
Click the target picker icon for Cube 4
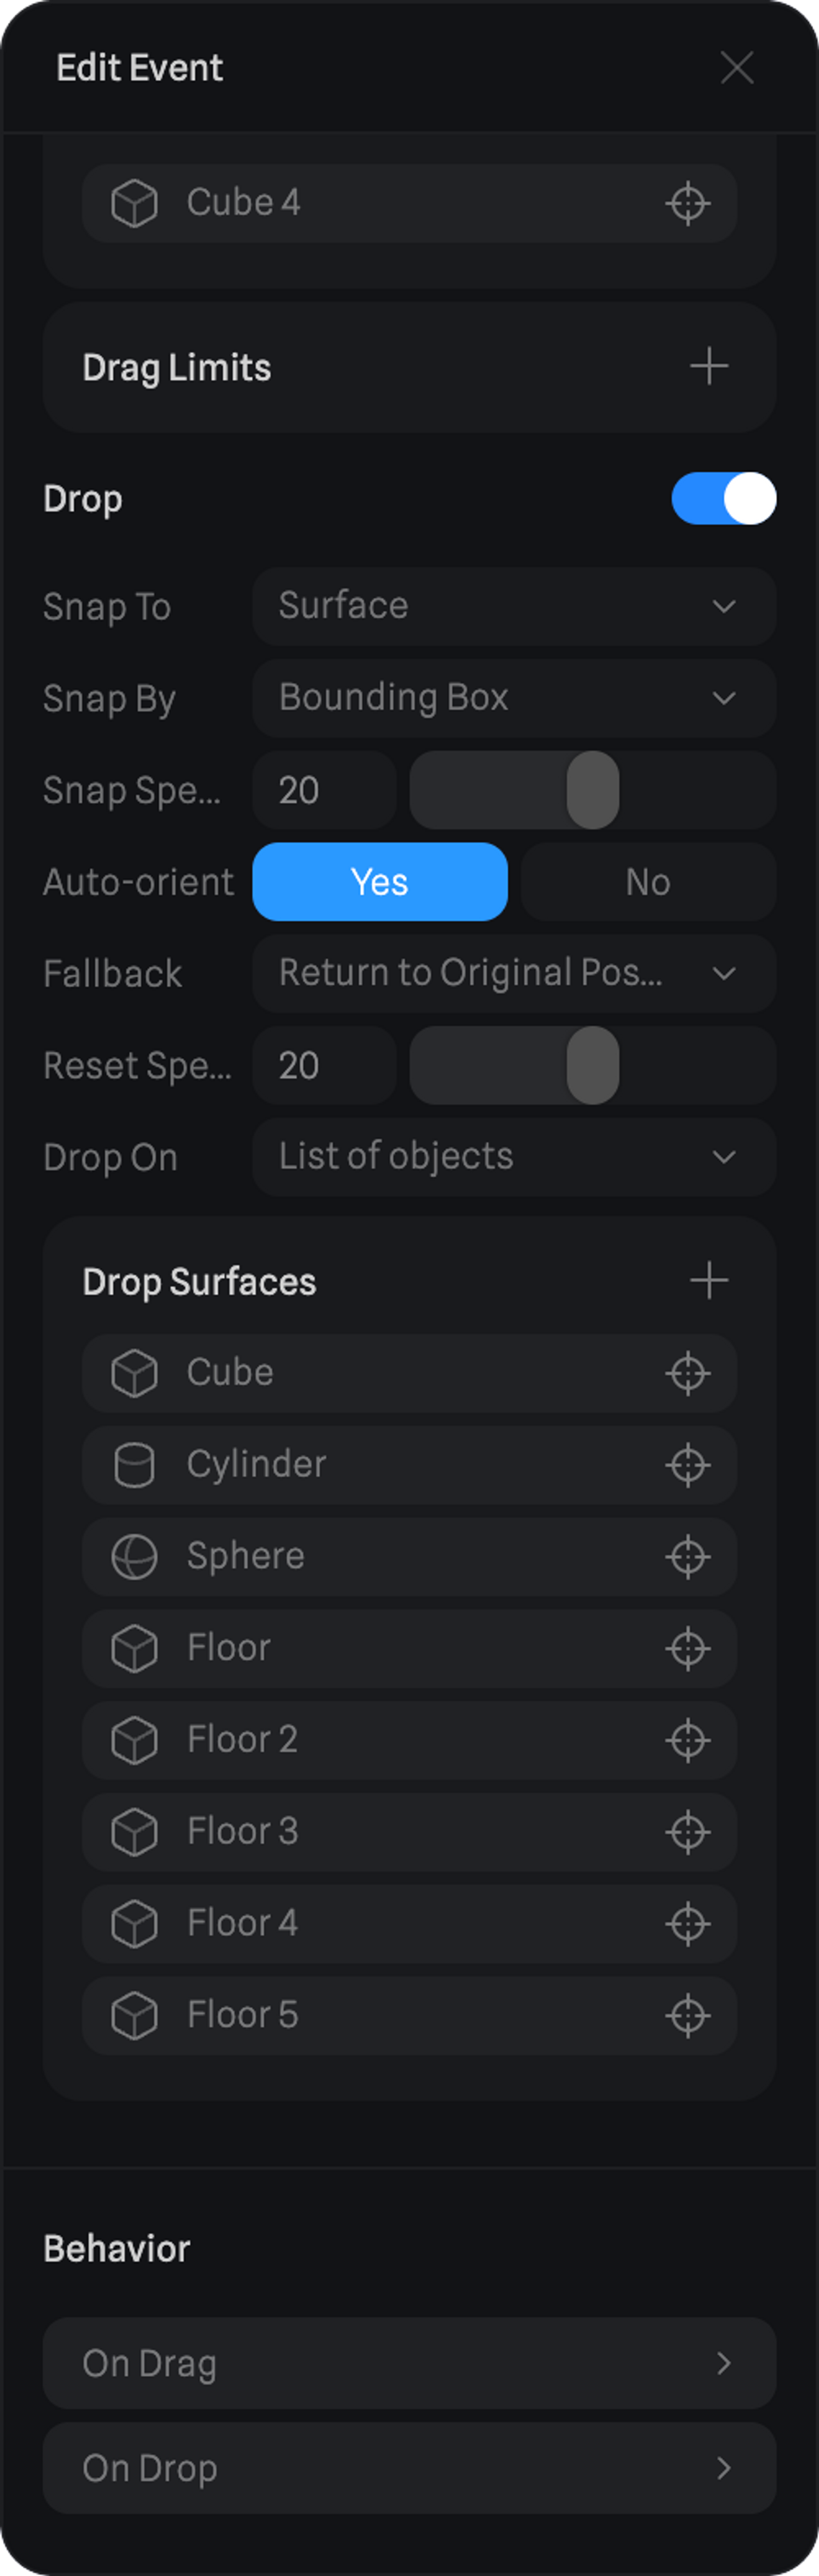688,204
